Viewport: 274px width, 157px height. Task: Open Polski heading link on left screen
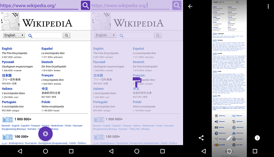(x=46, y=102)
